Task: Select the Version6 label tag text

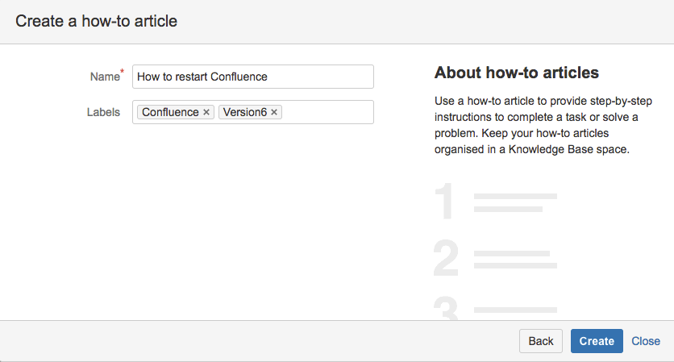Action: click(244, 112)
